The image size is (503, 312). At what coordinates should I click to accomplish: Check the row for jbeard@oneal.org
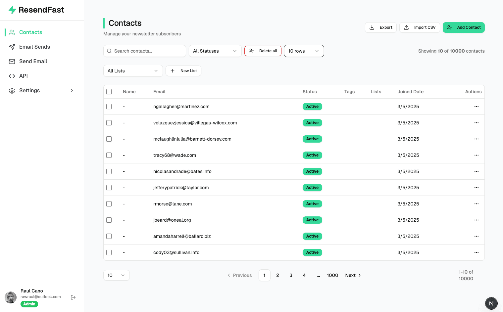(x=109, y=220)
